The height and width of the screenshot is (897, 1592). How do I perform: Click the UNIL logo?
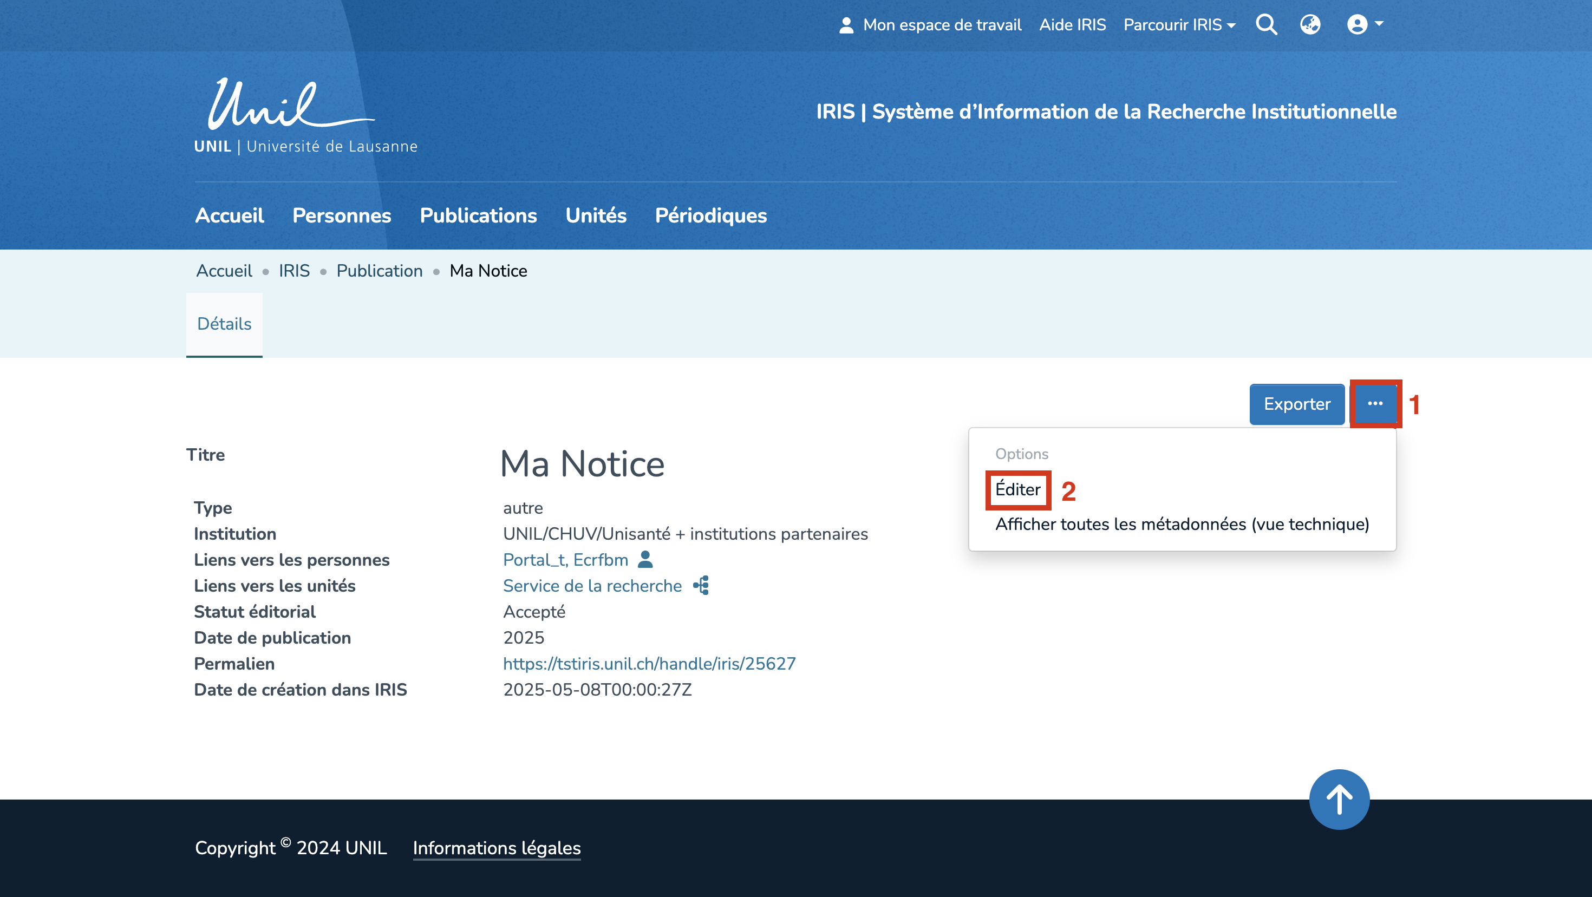tap(305, 115)
